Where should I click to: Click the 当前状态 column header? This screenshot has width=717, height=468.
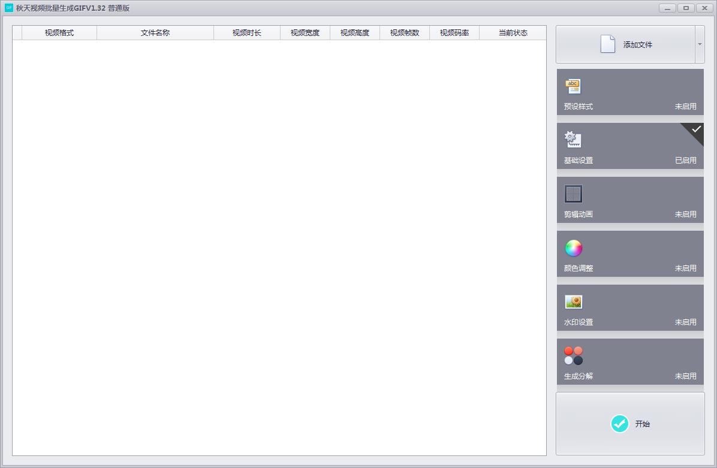tap(513, 33)
